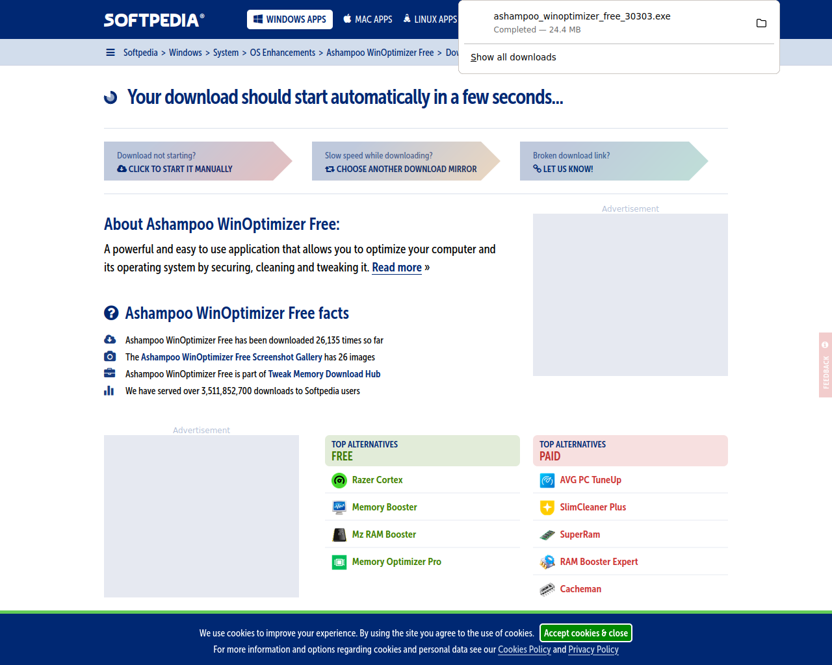The image size is (832, 665).
Task: Click the camera icon beside Screenshot Gallery
Action: [x=110, y=357]
